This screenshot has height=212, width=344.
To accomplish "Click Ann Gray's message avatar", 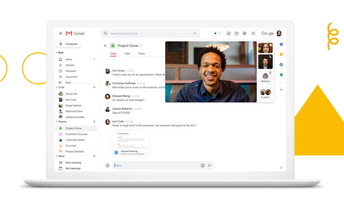I will click(x=107, y=71).
